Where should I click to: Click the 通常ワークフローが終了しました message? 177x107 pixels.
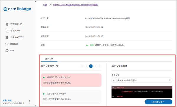tap(109, 45)
